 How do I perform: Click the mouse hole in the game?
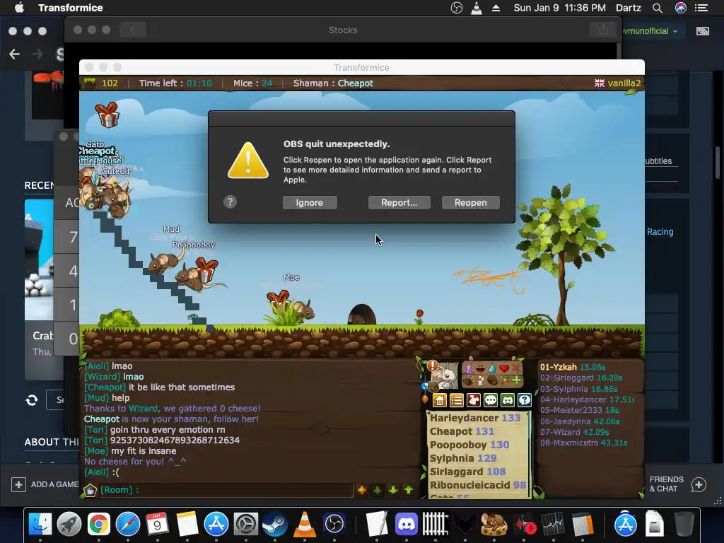point(361,315)
